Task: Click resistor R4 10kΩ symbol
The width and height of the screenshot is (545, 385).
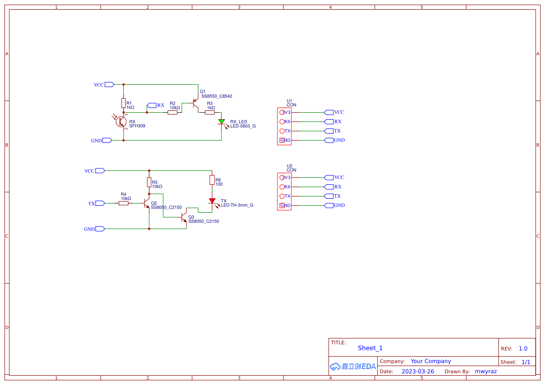Action: pyautogui.click(x=124, y=203)
